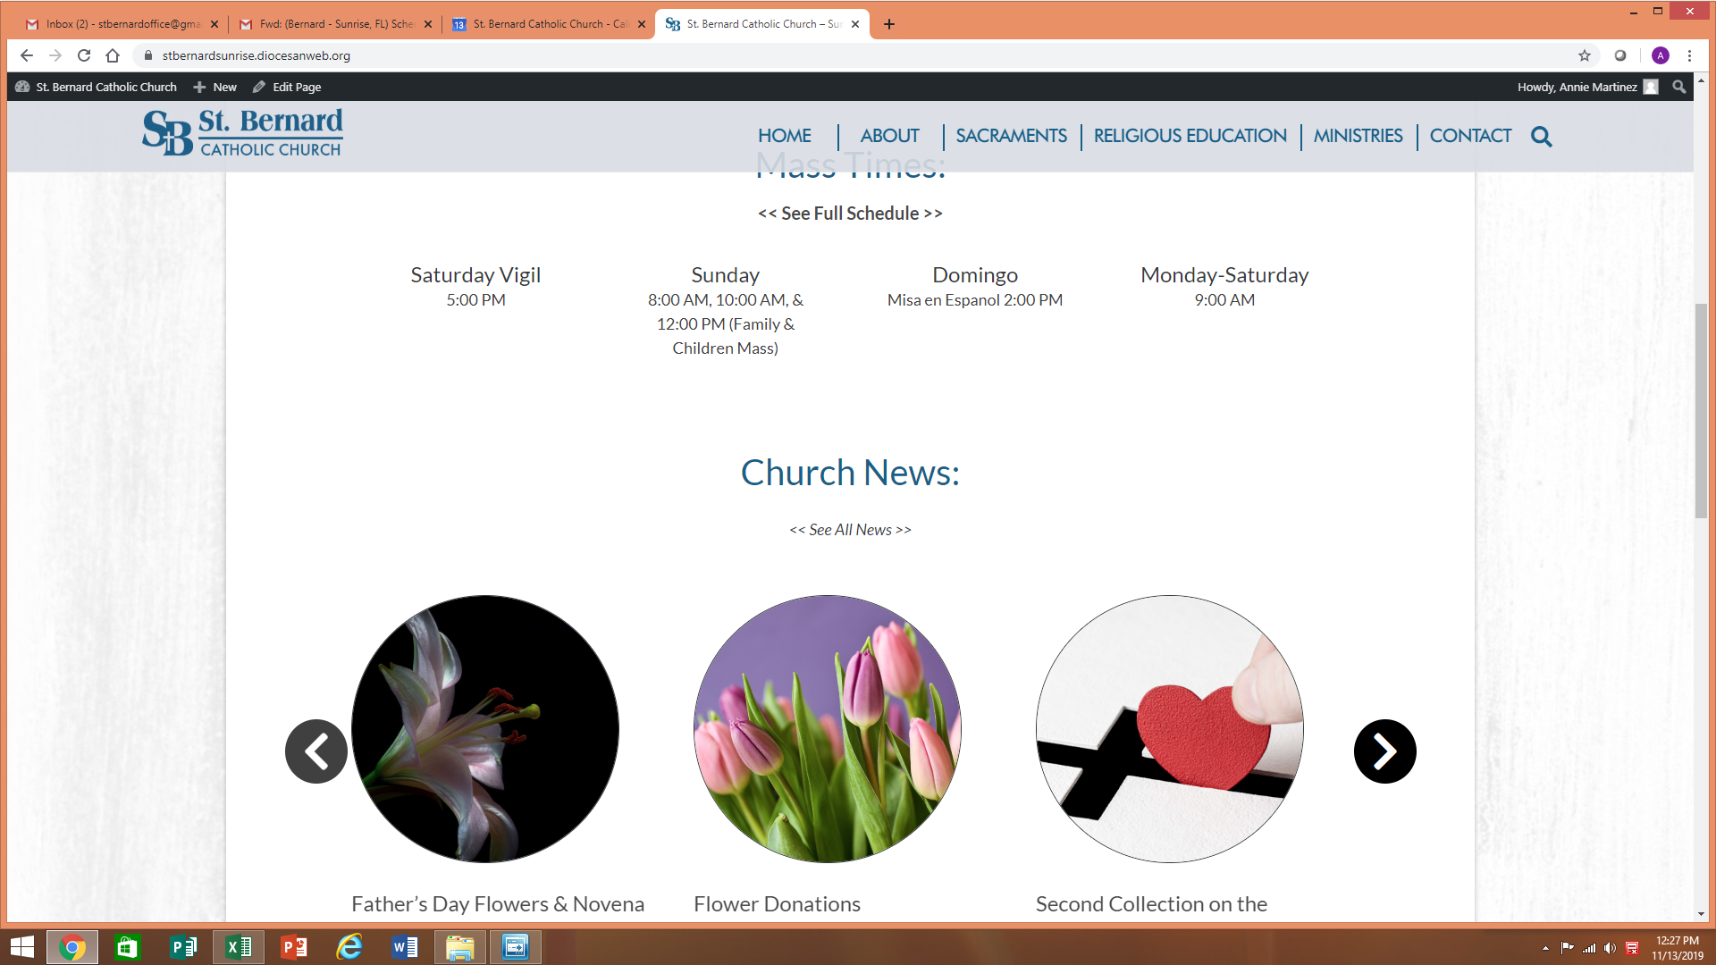This screenshot has width=1716, height=965.
Task: Bookmark page with the star icon
Action: point(1585,55)
